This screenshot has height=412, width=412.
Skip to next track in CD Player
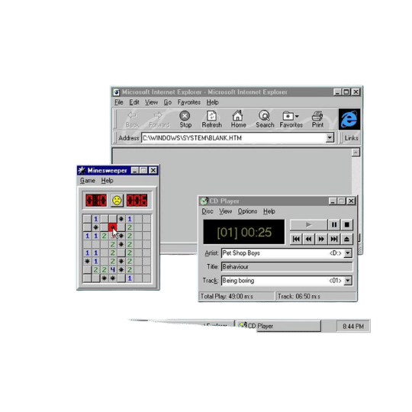point(334,239)
